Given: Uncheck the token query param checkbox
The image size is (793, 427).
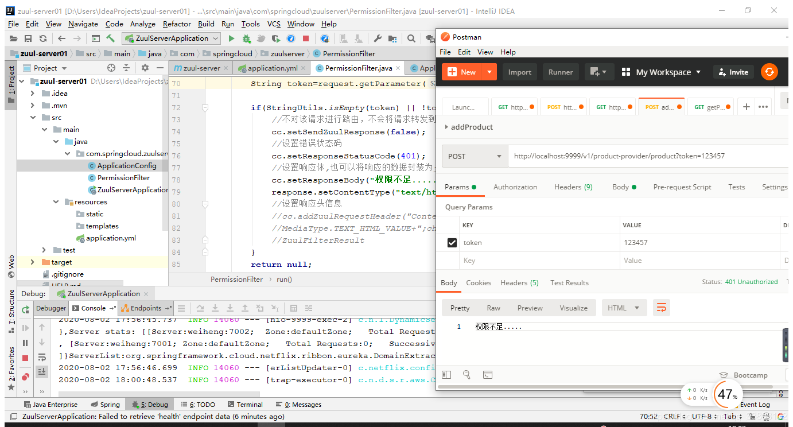Looking at the screenshot, I should pos(452,243).
